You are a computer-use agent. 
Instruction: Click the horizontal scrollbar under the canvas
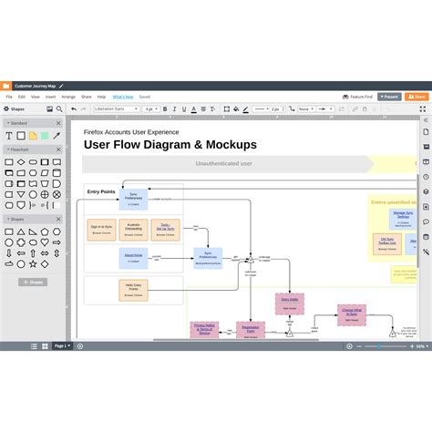[236, 340]
